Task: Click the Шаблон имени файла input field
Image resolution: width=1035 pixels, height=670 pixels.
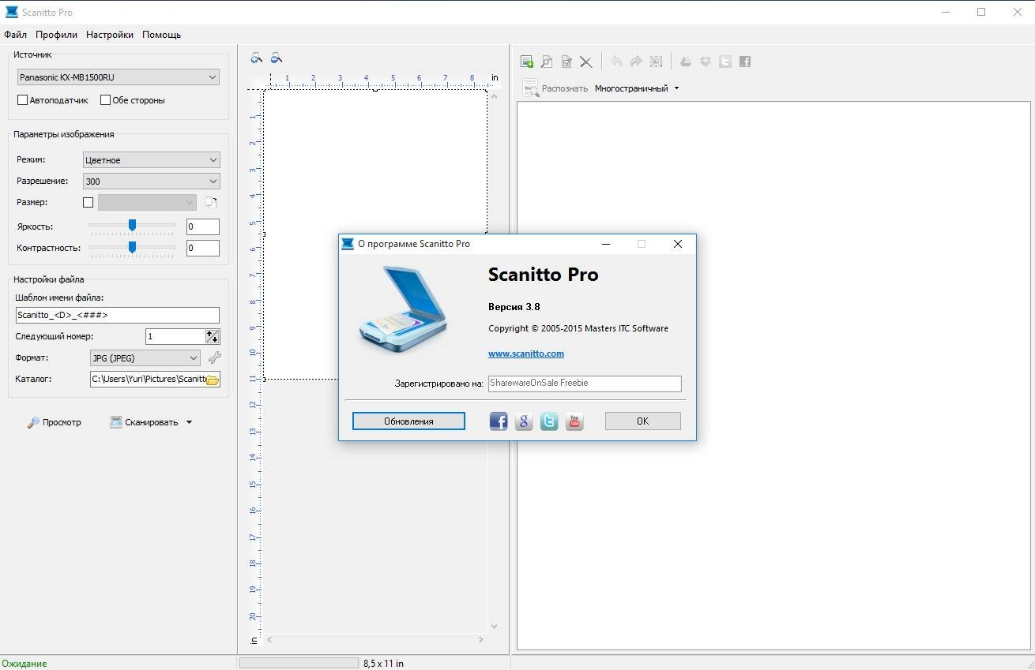Action: pyautogui.click(x=117, y=315)
